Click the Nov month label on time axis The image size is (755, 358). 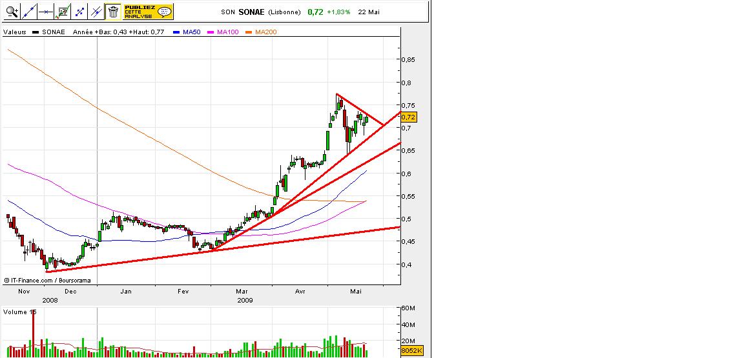click(x=24, y=291)
